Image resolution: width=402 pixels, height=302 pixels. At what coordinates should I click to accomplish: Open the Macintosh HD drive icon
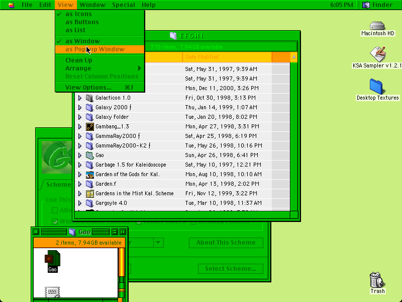pyautogui.click(x=377, y=26)
